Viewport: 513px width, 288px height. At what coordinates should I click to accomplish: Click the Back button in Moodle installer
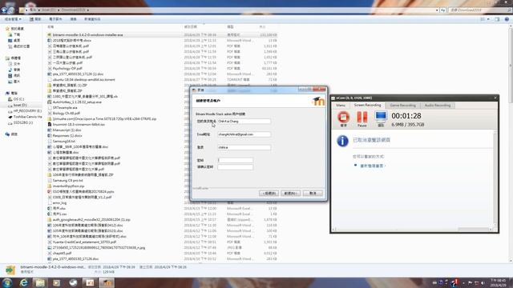[x=269, y=194]
